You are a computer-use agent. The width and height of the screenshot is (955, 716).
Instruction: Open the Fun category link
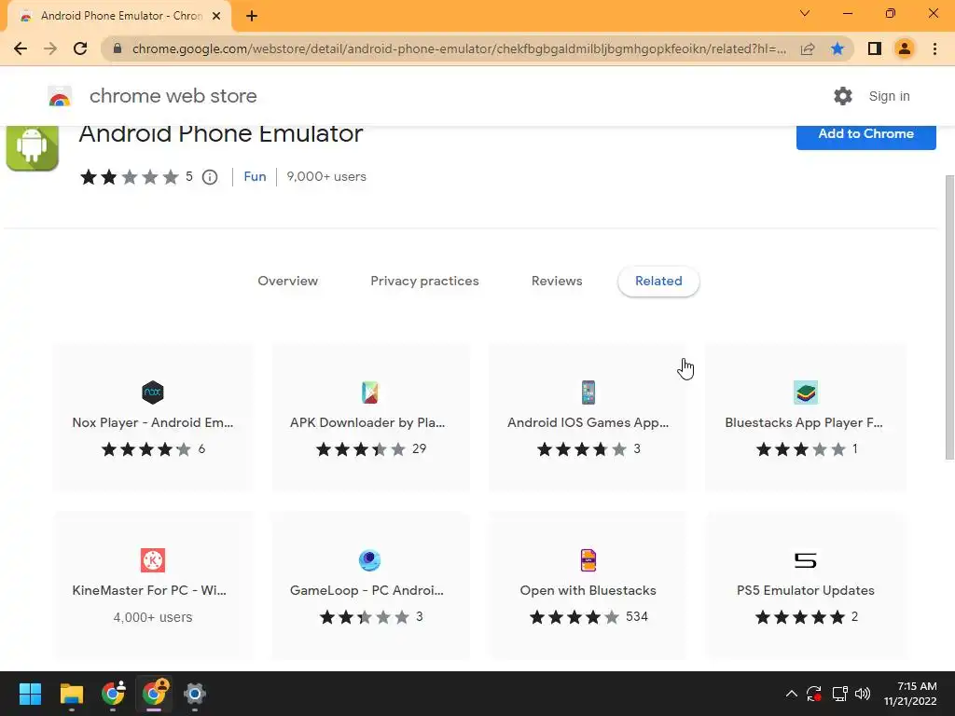[255, 176]
